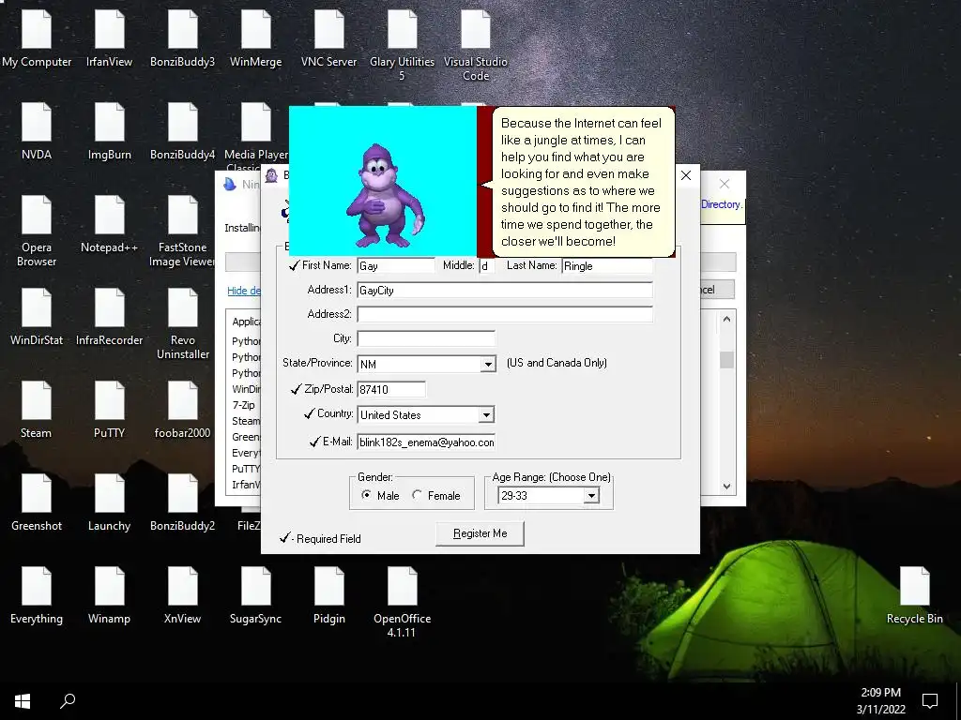Click Address1 input field

click(x=505, y=291)
